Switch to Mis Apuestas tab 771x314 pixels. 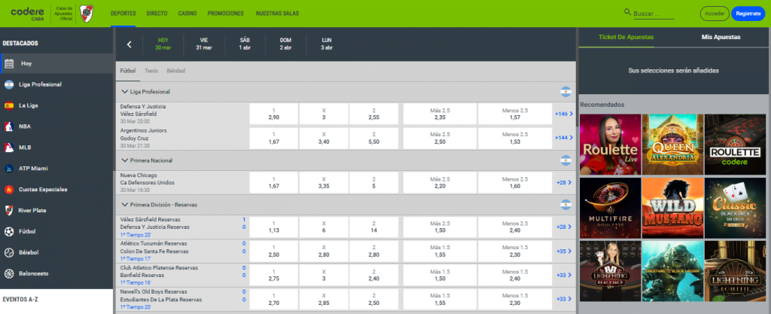coord(721,37)
